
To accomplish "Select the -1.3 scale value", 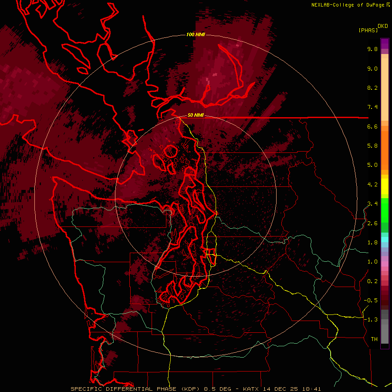I will coord(371,320).
